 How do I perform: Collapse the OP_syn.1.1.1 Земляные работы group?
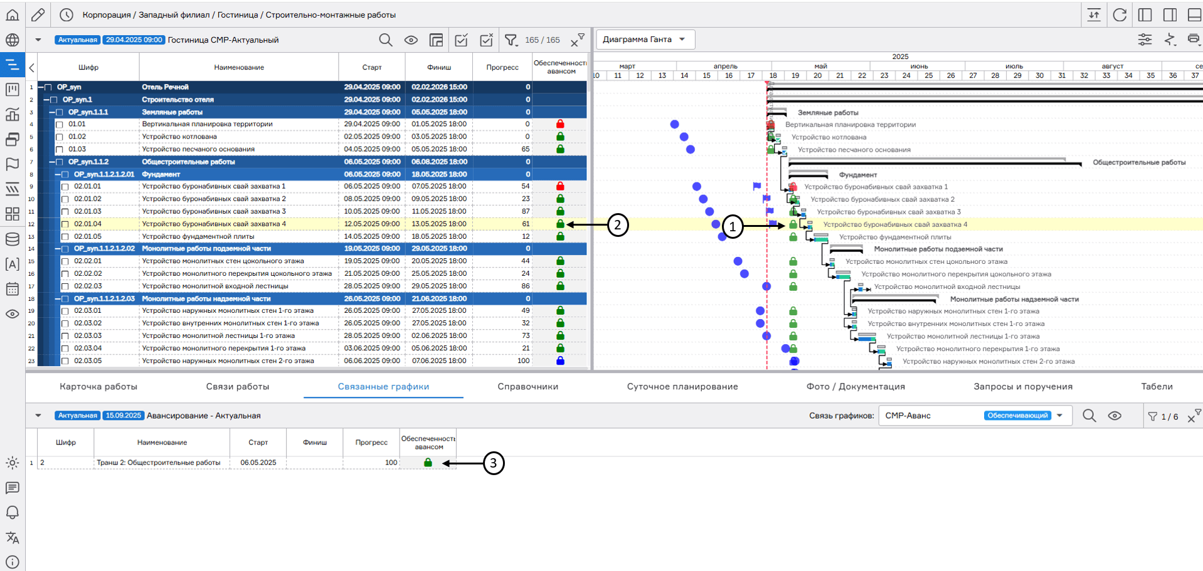(52, 112)
